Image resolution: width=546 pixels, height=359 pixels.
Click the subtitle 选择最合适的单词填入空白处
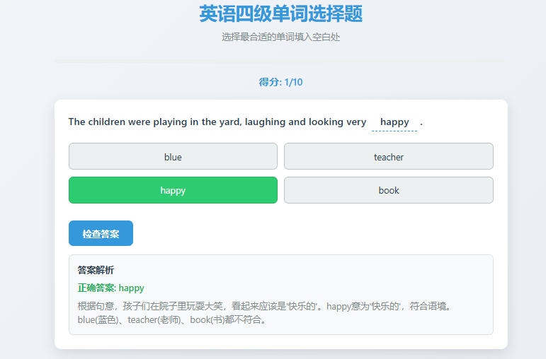click(x=280, y=37)
